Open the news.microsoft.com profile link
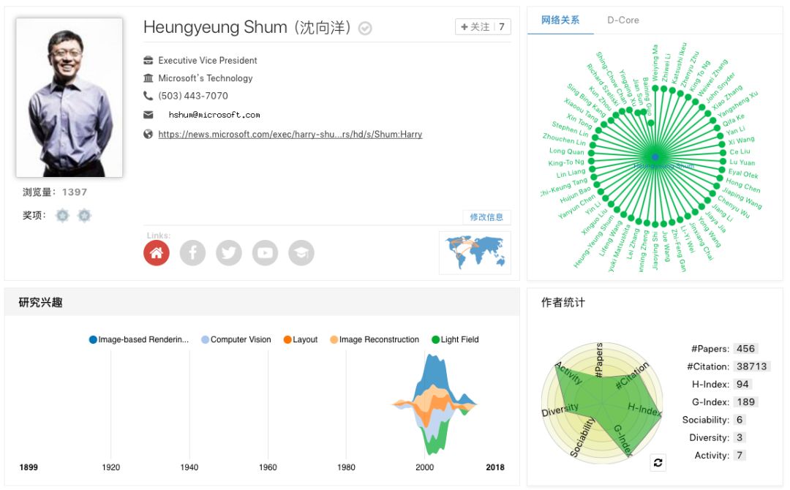Screen dimensions: 790x490 tap(290, 134)
